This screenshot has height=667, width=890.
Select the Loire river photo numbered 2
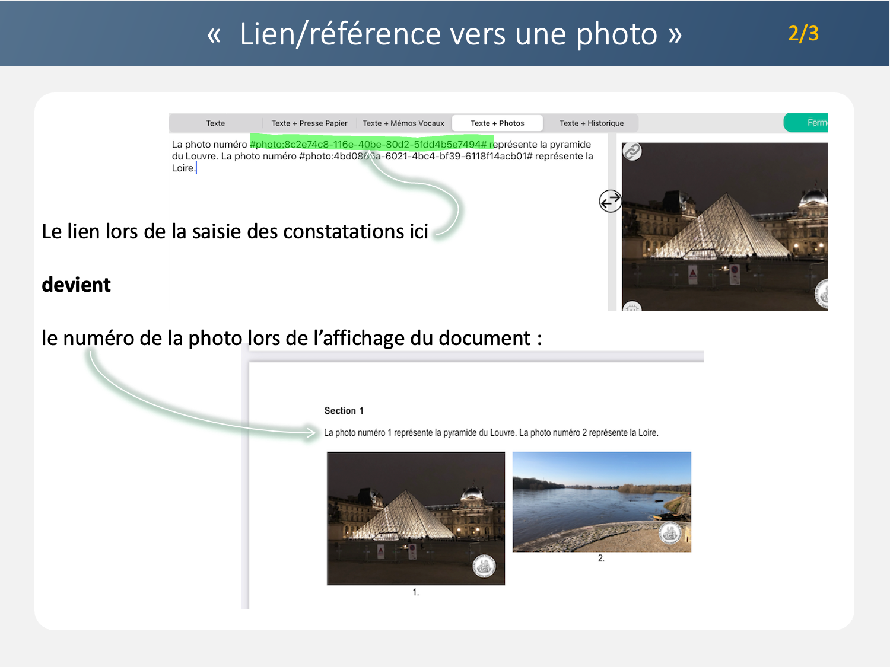click(602, 502)
